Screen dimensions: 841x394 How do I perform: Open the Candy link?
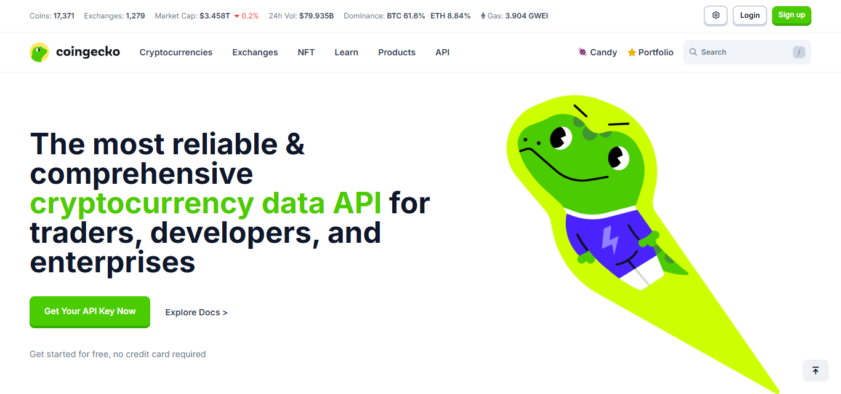(597, 52)
